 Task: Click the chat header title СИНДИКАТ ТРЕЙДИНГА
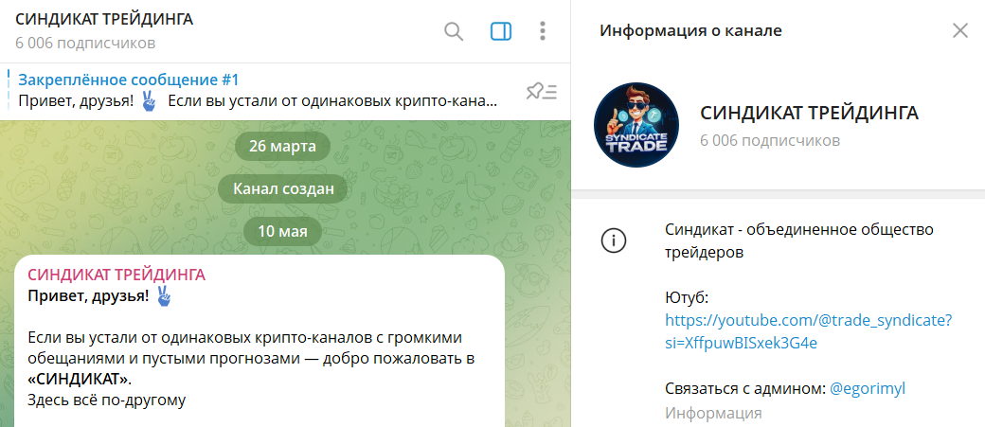(x=104, y=20)
